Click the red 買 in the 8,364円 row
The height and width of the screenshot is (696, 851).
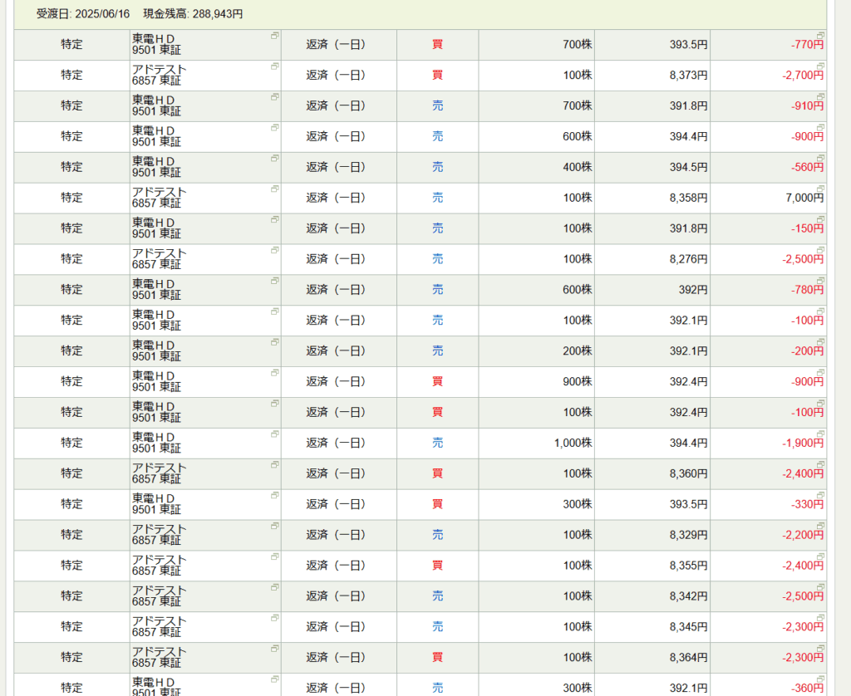coord(437,658)
